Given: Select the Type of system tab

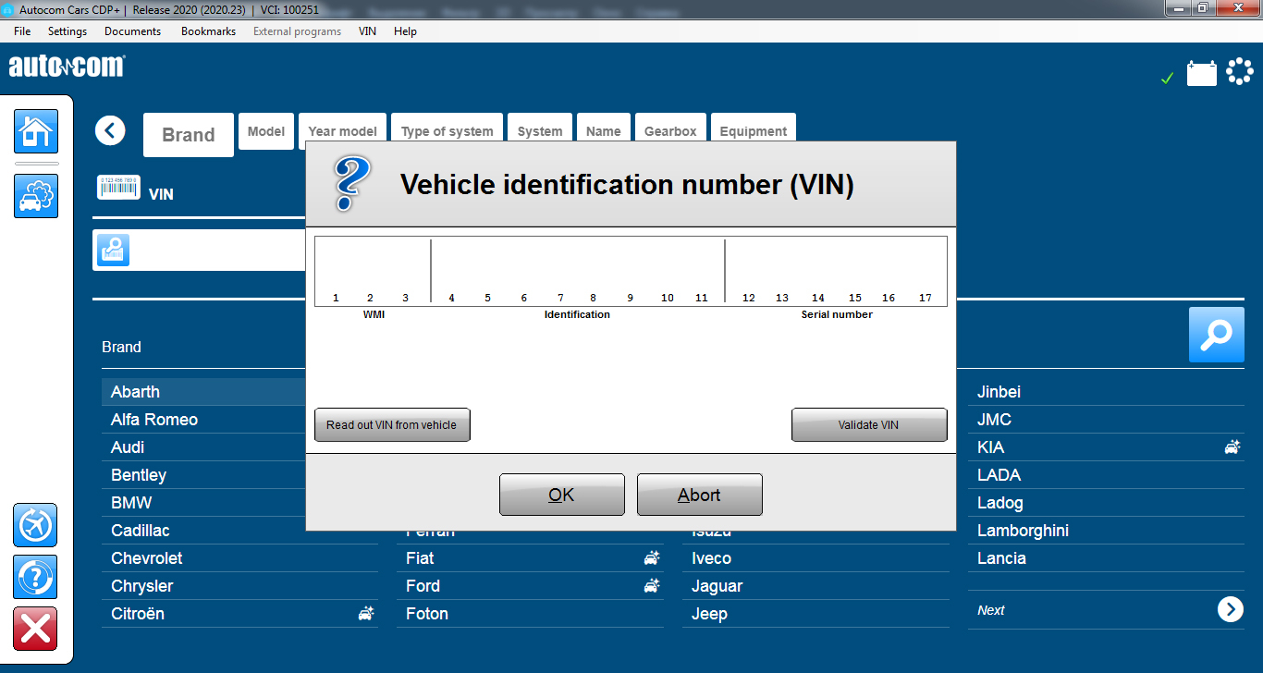Looking at the screenshot, I should pyautogui.click(x=448, y=128).
